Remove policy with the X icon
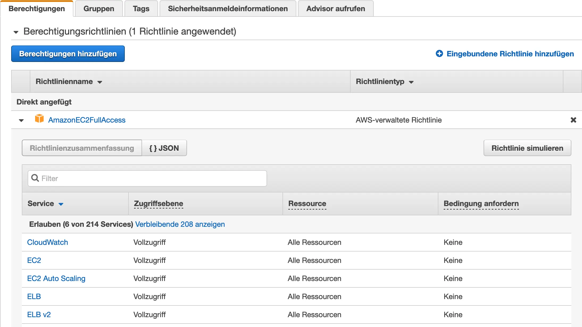The image size is (582, 327). (x=573, y=120)
